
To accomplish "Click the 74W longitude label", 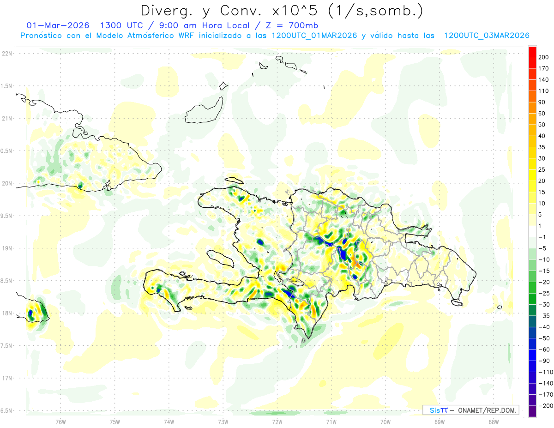I will 169,422.
